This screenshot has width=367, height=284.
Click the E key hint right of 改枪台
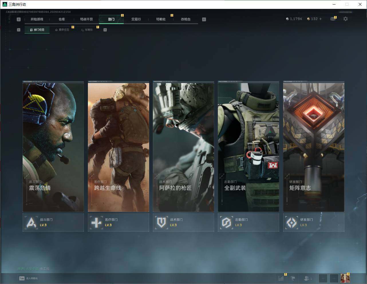pyautogui.click(x=204, y=19)
